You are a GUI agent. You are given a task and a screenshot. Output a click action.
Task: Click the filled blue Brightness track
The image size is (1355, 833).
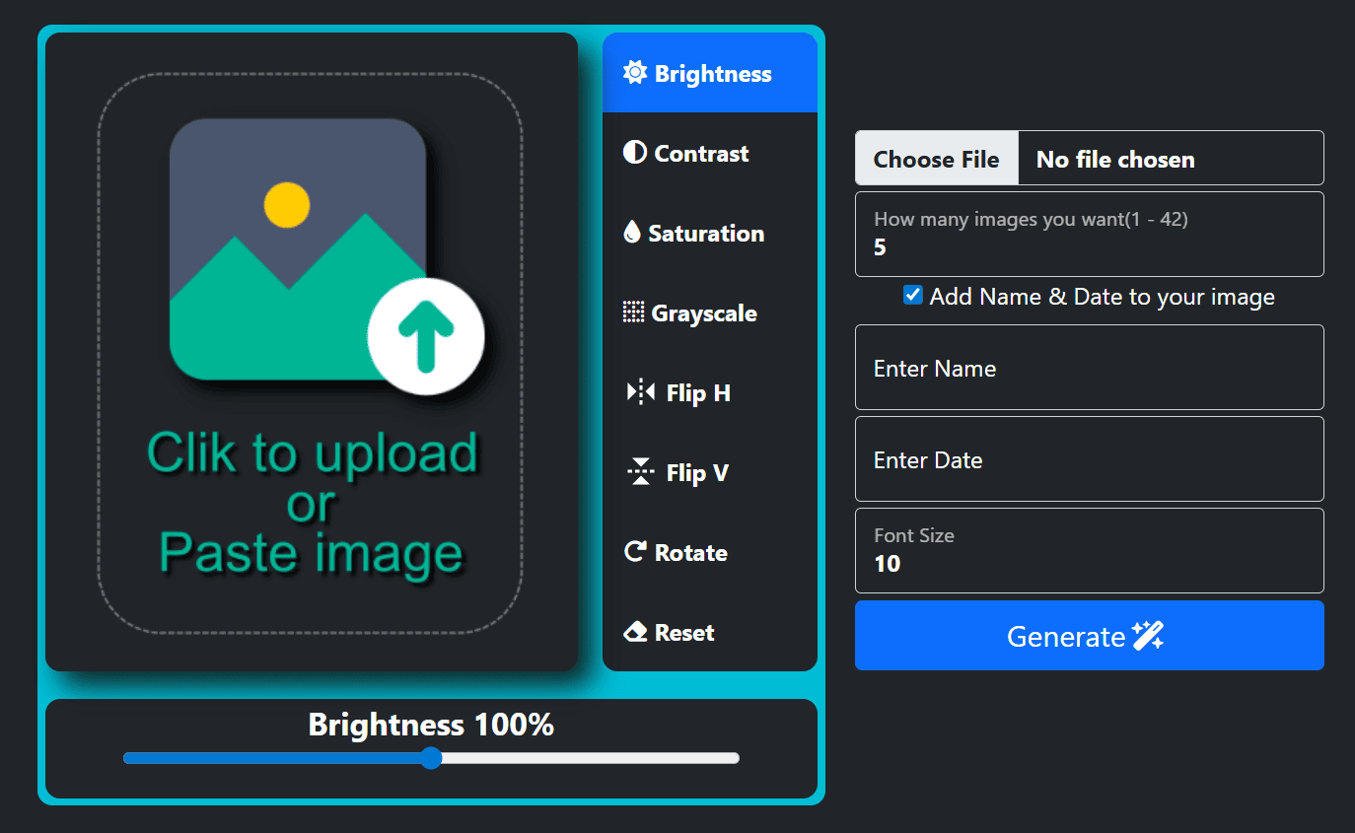point(271,757)
